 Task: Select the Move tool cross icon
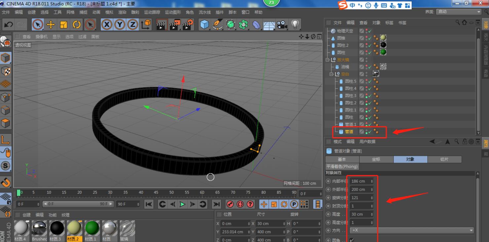coord(51,24)
